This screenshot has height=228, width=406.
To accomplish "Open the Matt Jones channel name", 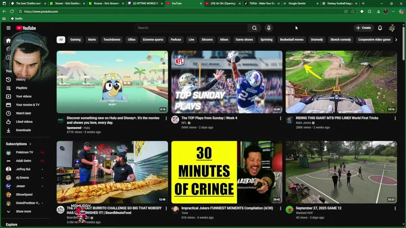I will 303,123.
